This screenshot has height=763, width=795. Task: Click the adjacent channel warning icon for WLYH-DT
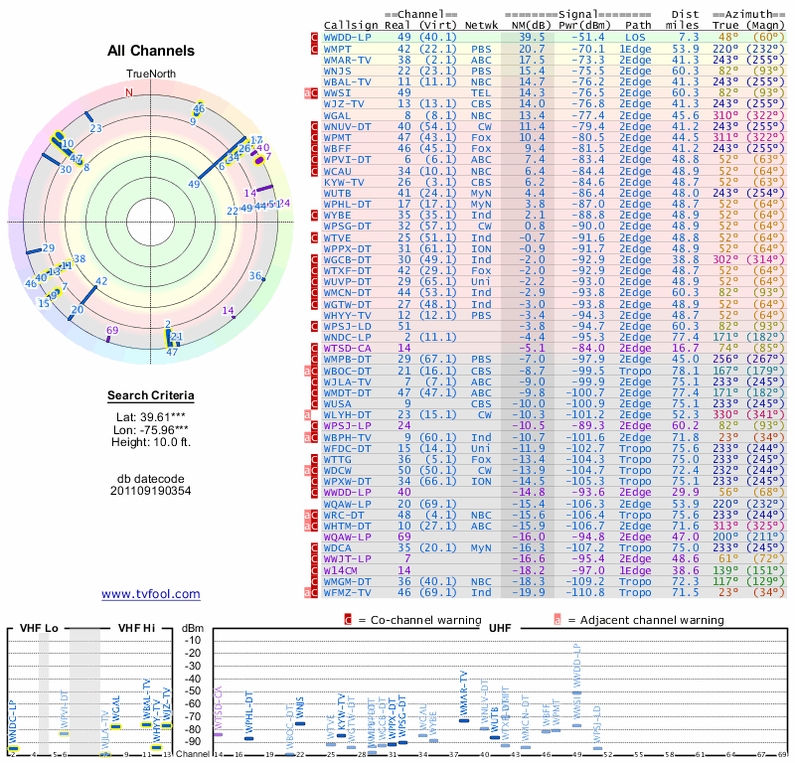coord(307,414)
